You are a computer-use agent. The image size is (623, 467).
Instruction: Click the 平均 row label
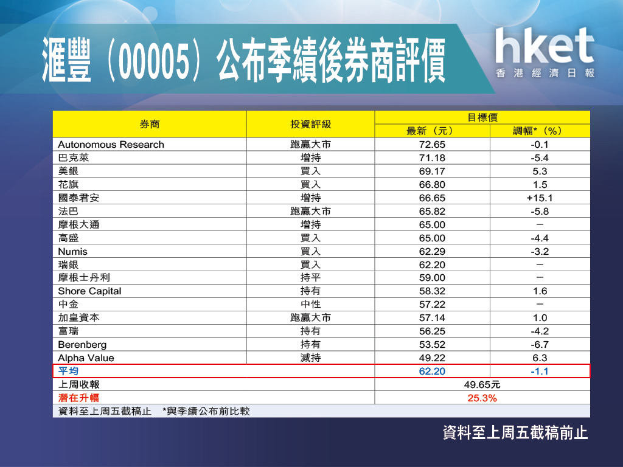pyautogui.click(x=68, y=371)
